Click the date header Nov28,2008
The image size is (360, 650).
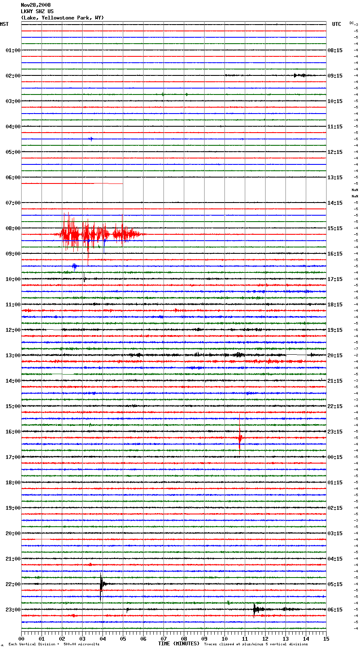pyautogui.click(x=36, y=5)
